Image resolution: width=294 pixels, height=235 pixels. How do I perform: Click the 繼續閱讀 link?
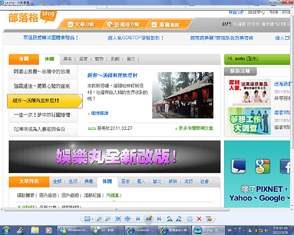coord(99,113)
